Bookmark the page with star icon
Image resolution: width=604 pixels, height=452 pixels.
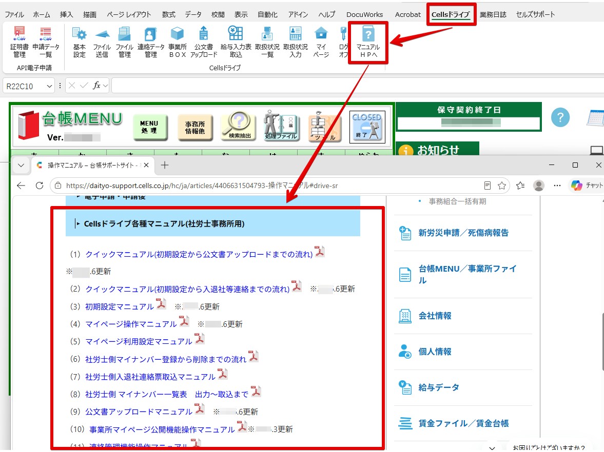tap(501, 186)
